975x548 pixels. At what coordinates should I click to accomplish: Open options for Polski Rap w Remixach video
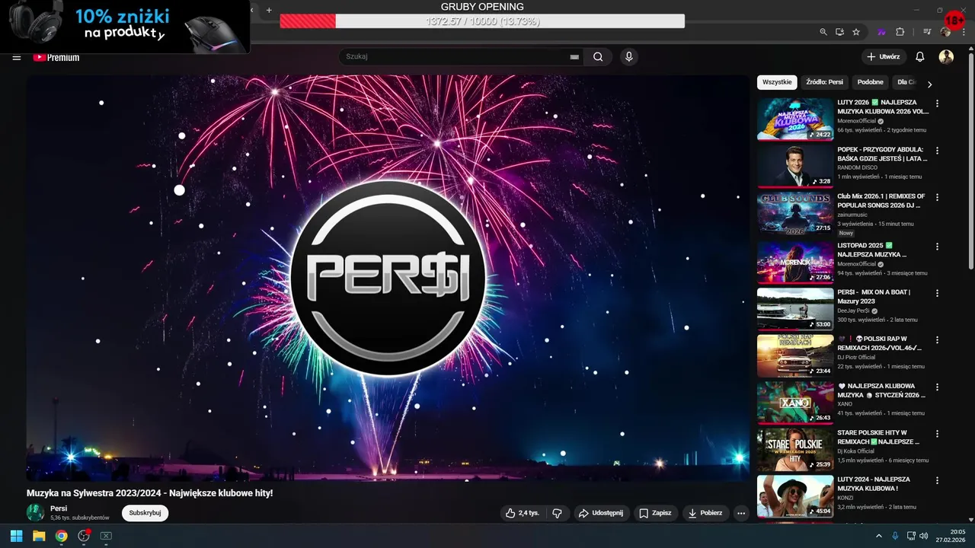pos(938,340)
